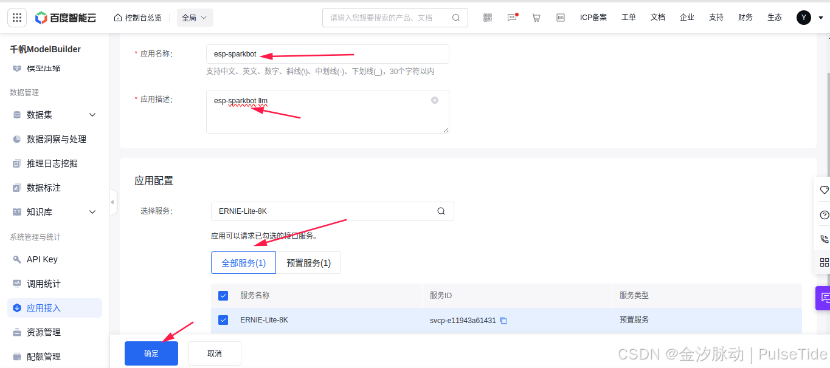830x368 pixels.
Task: Click the magnifier in 选择服务 box
Action: [x=441, y=211]
